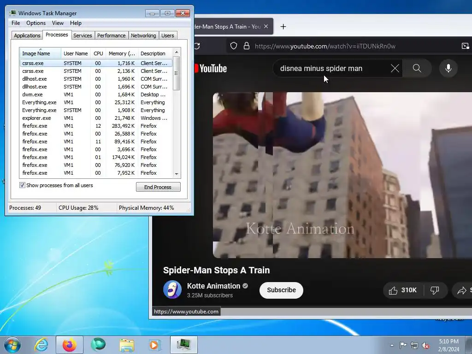472x354 pixels.
Task: Select firefox.exe using 283,492 K memory
Action: coord(96,126)
